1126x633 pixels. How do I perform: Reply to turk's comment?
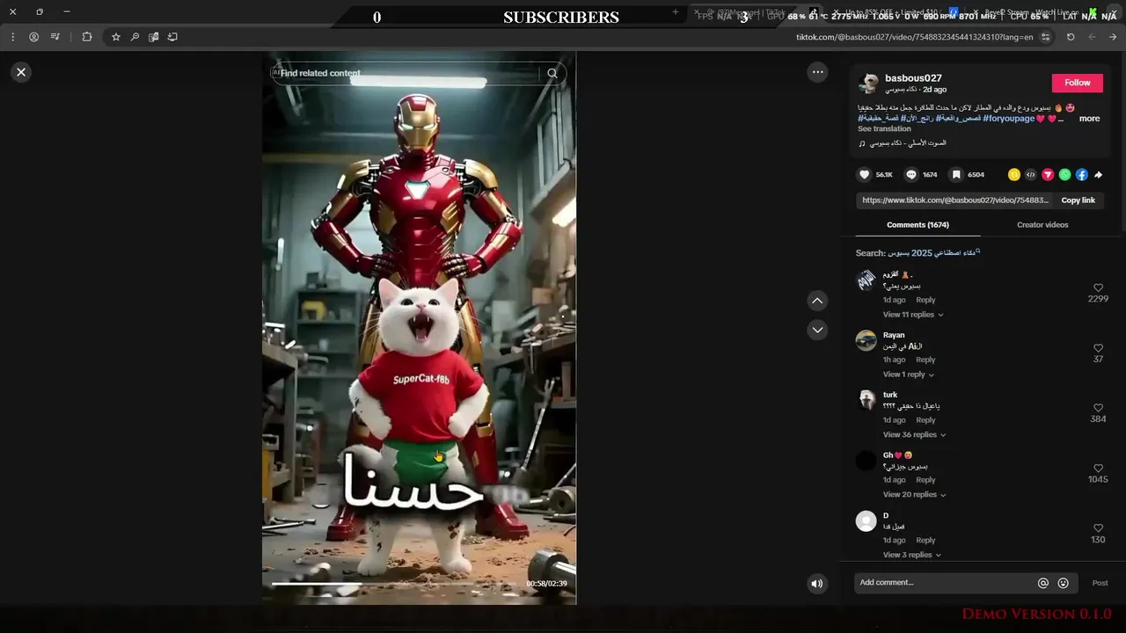click(x=925, y=420)
